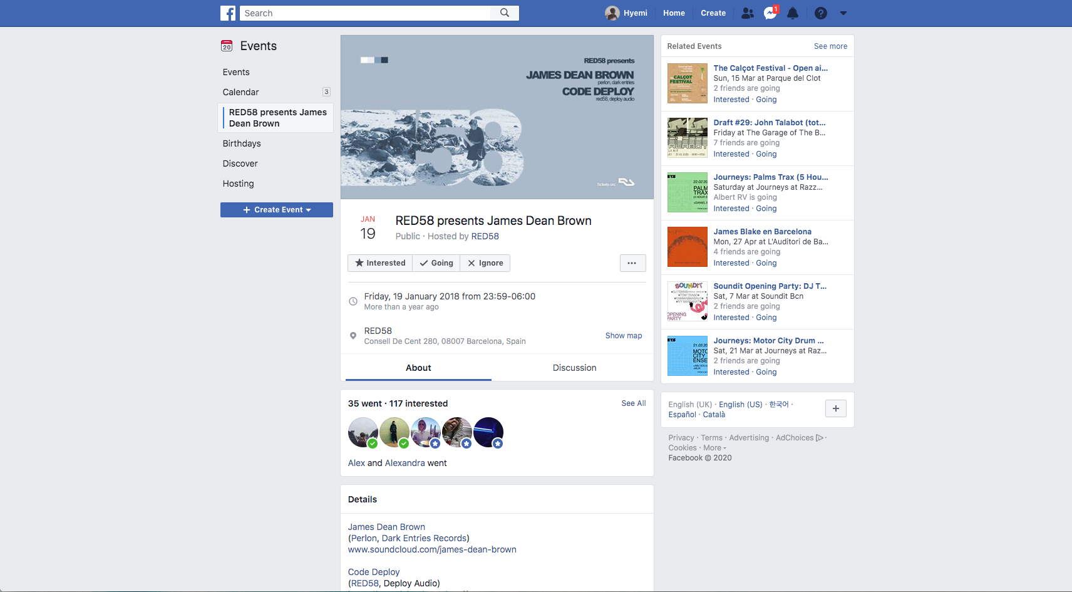Click Show map link
Viewport: 1072px width, 592px height.
point(624,336)
